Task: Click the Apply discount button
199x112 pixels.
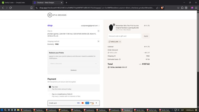Action: click(146, 36)
